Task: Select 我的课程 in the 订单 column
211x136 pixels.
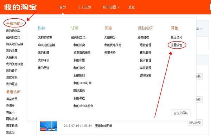Action: pos(79,98)
